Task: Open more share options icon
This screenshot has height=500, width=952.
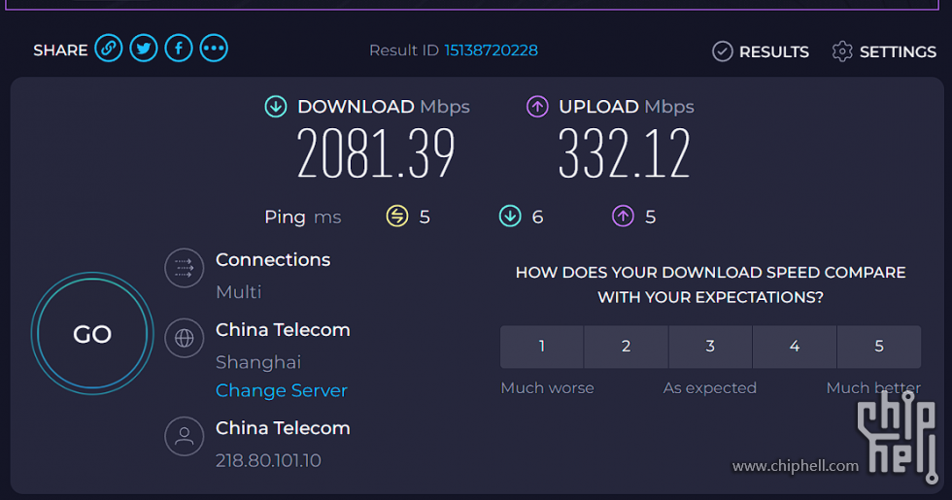Action: tap(214, 49)
